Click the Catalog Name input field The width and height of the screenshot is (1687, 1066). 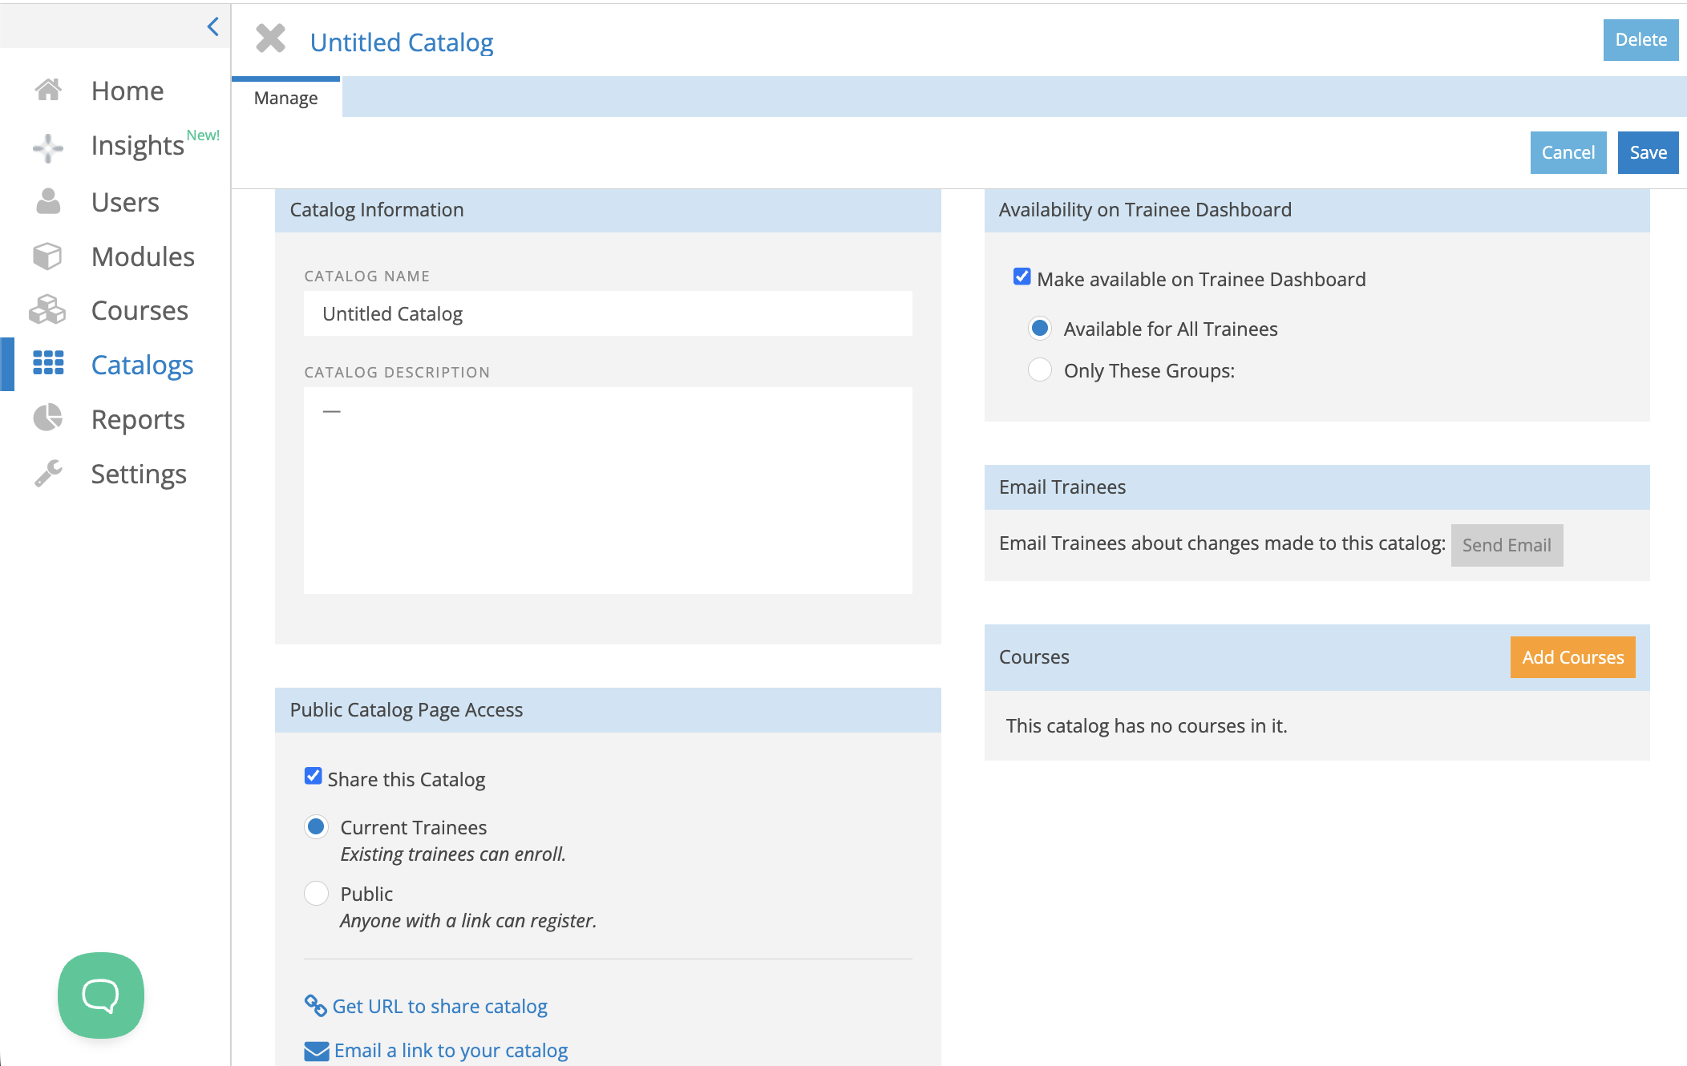click(x=608, y=313)
